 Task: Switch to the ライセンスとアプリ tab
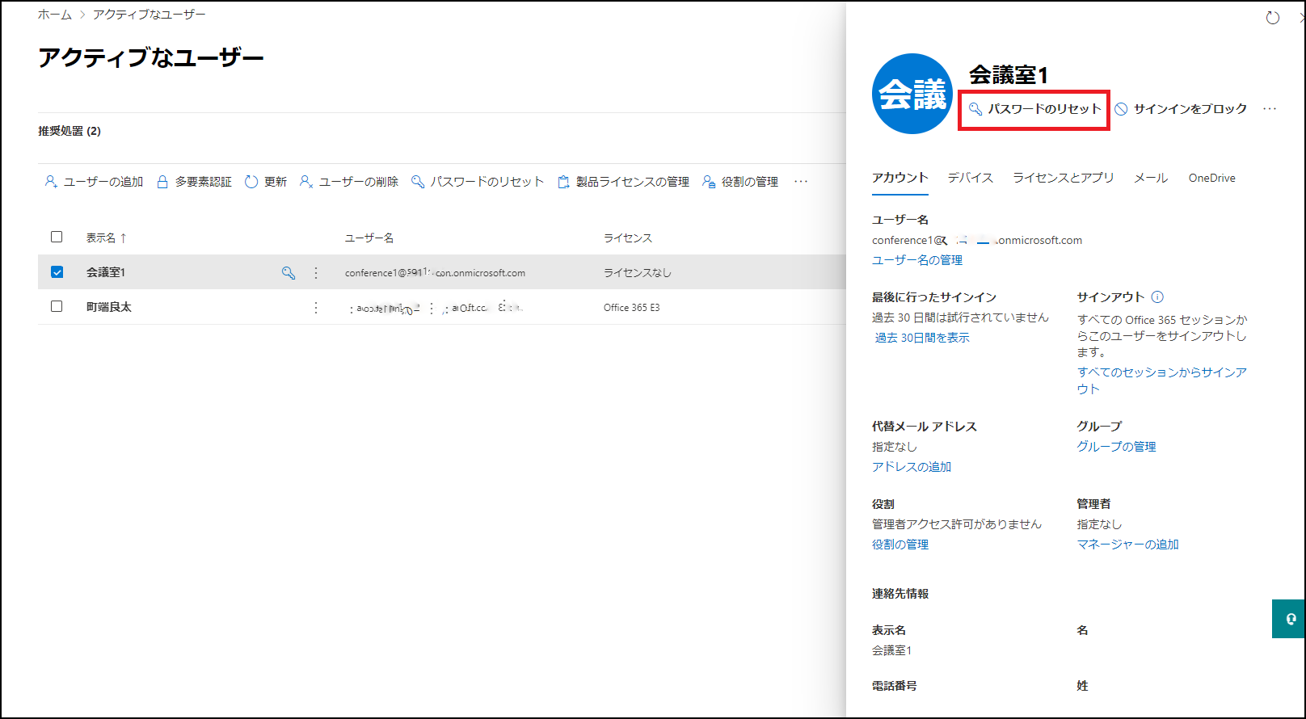1063,178
